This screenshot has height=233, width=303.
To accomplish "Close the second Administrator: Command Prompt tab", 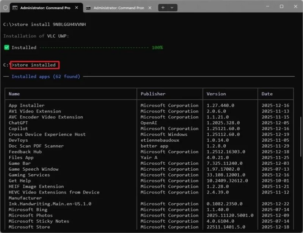I will click(150, 8).
